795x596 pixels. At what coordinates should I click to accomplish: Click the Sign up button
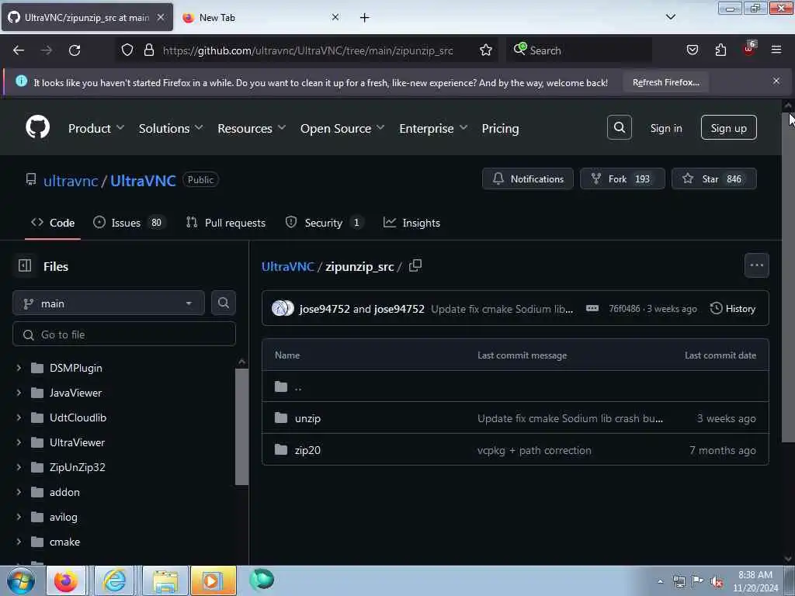tap(728, 128)
